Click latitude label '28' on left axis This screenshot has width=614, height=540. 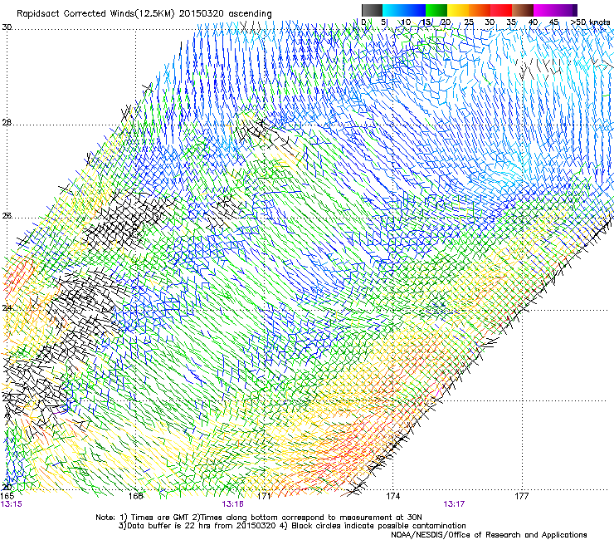7,123
